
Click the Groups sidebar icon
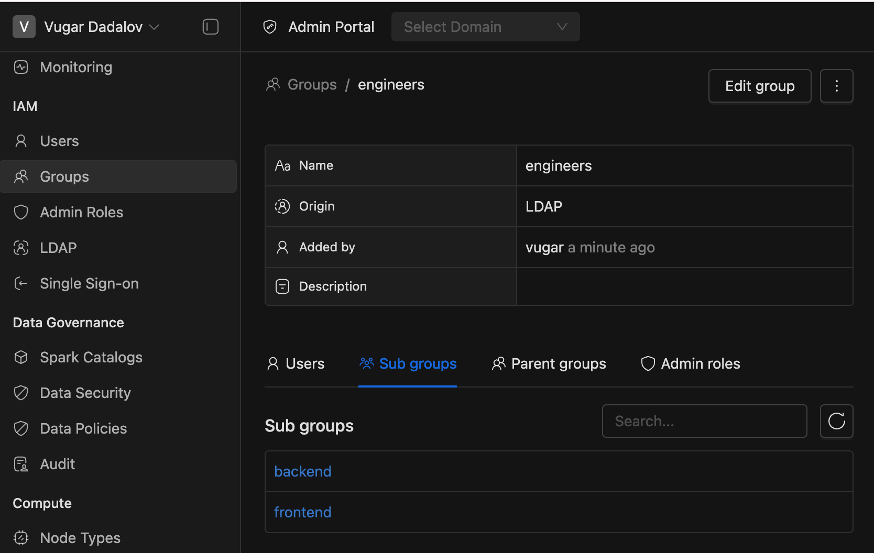[21, 176]
